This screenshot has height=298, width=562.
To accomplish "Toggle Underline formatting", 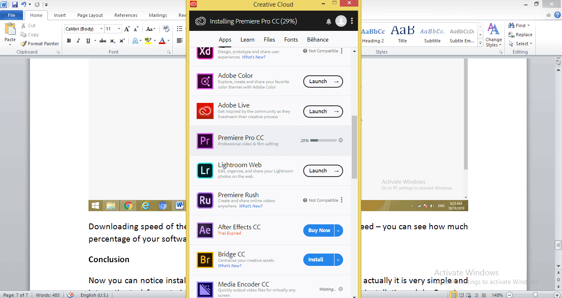I will [x=88, y=41].
